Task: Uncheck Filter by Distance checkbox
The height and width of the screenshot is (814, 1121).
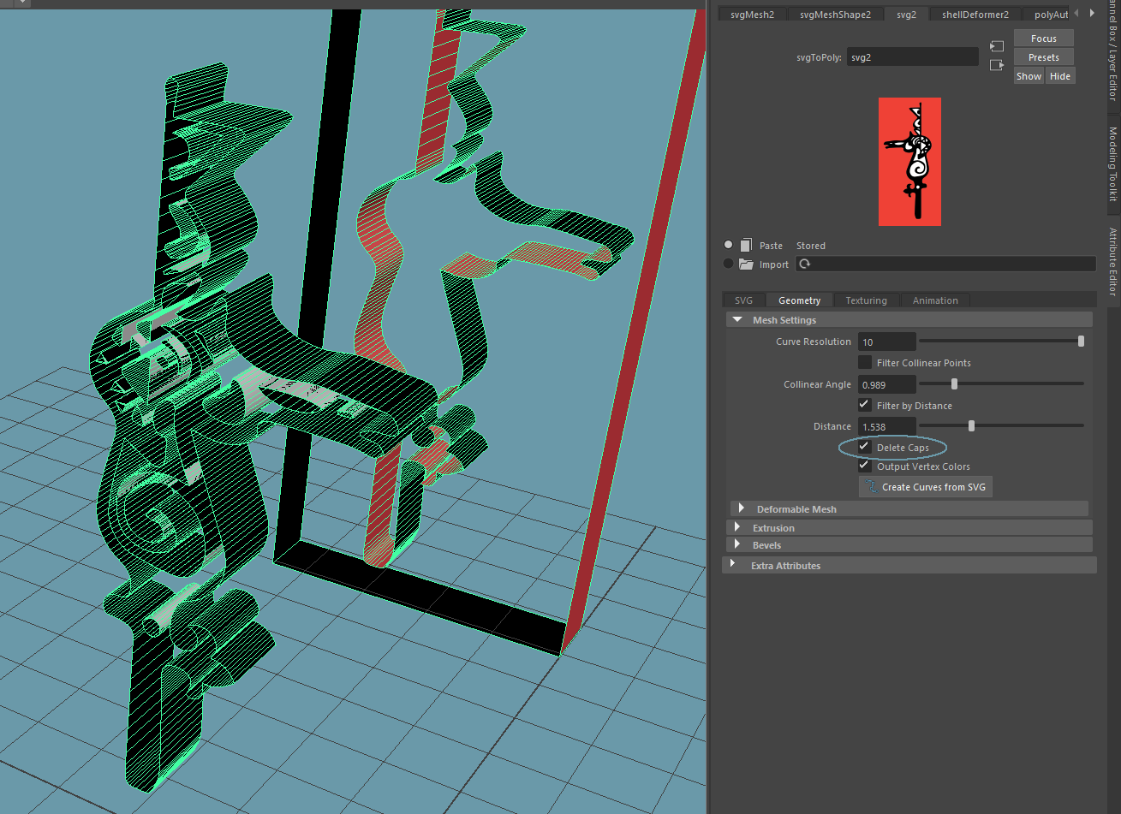Action: pos(865,405)
